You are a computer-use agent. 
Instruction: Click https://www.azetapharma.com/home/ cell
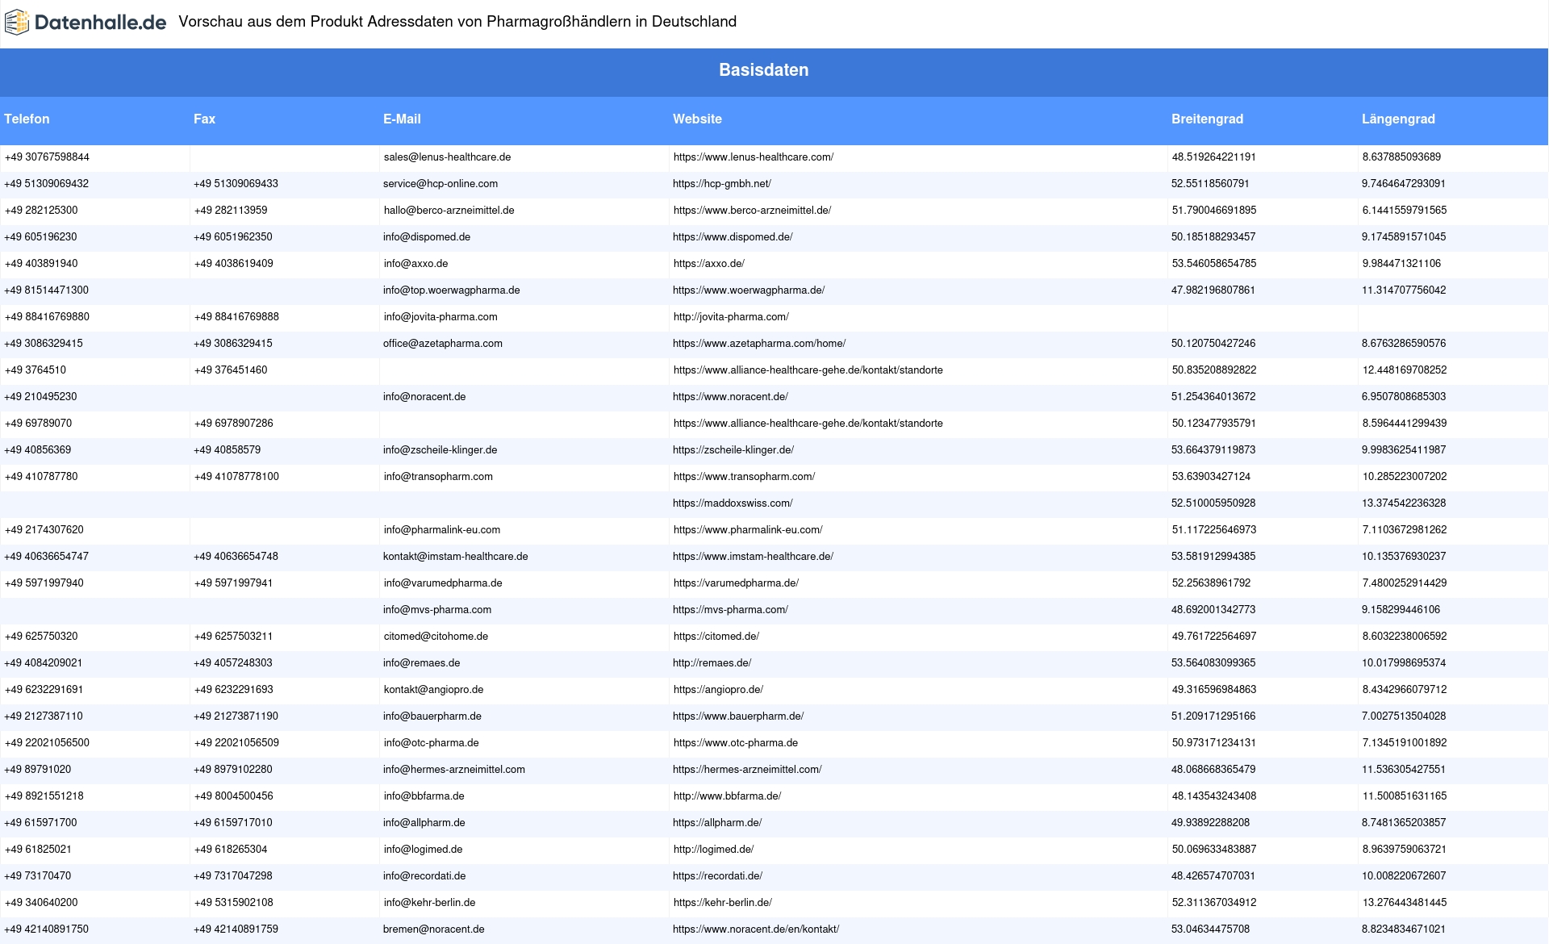coord(759,344)
